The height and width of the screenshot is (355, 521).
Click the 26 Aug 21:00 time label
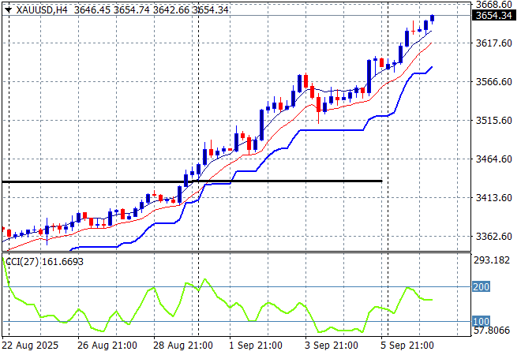[107, 346]
